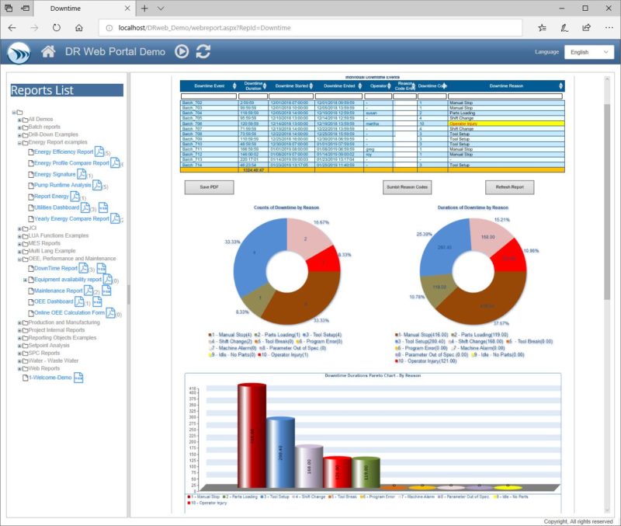621x526 pixels.
Task: Click the Home icon in the portal header
Action: pos(47,52)
